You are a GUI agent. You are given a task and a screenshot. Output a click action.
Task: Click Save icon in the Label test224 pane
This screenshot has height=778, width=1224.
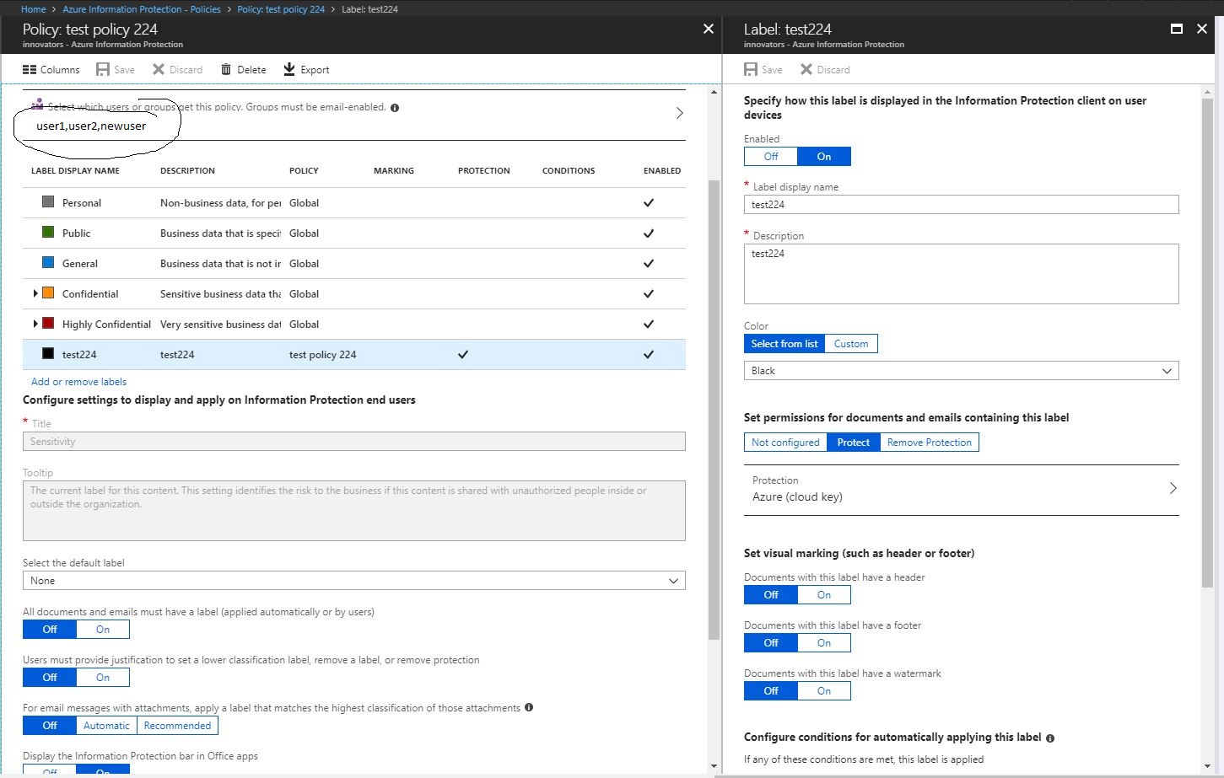751,69
